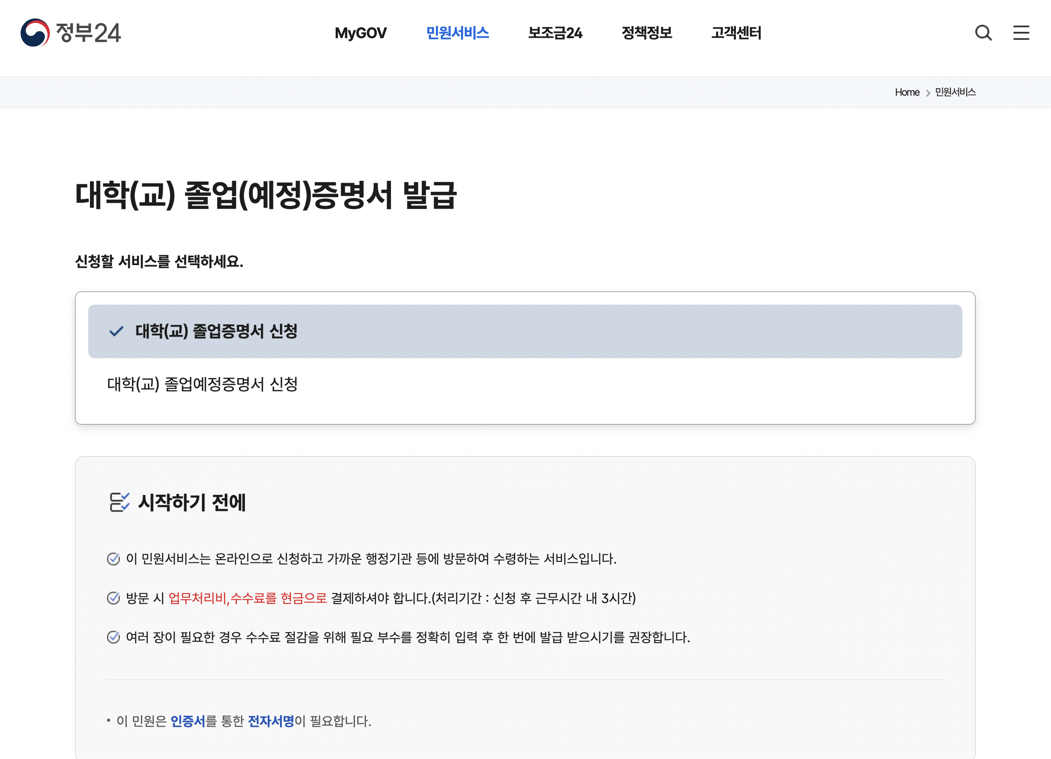Open the 정책정보 menu
1051x759 pixels.
pos(646,33)
